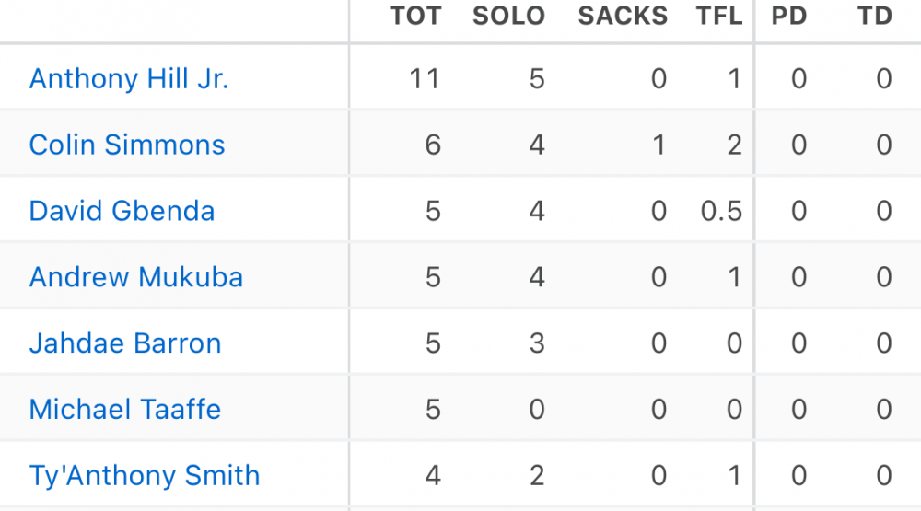This screenshot has width=921, height=511.
Task: Click Jahdae Barron's solo tackles value 3
Action: click(x=537, y=344)
